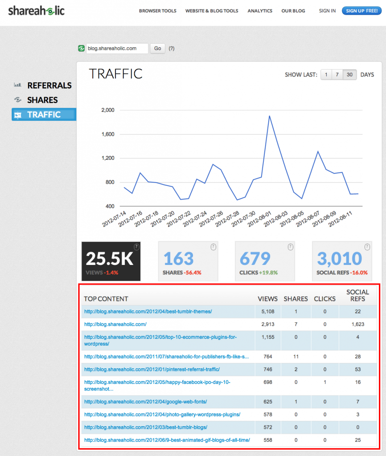Show last 1 day of traffic

[326, 75]
